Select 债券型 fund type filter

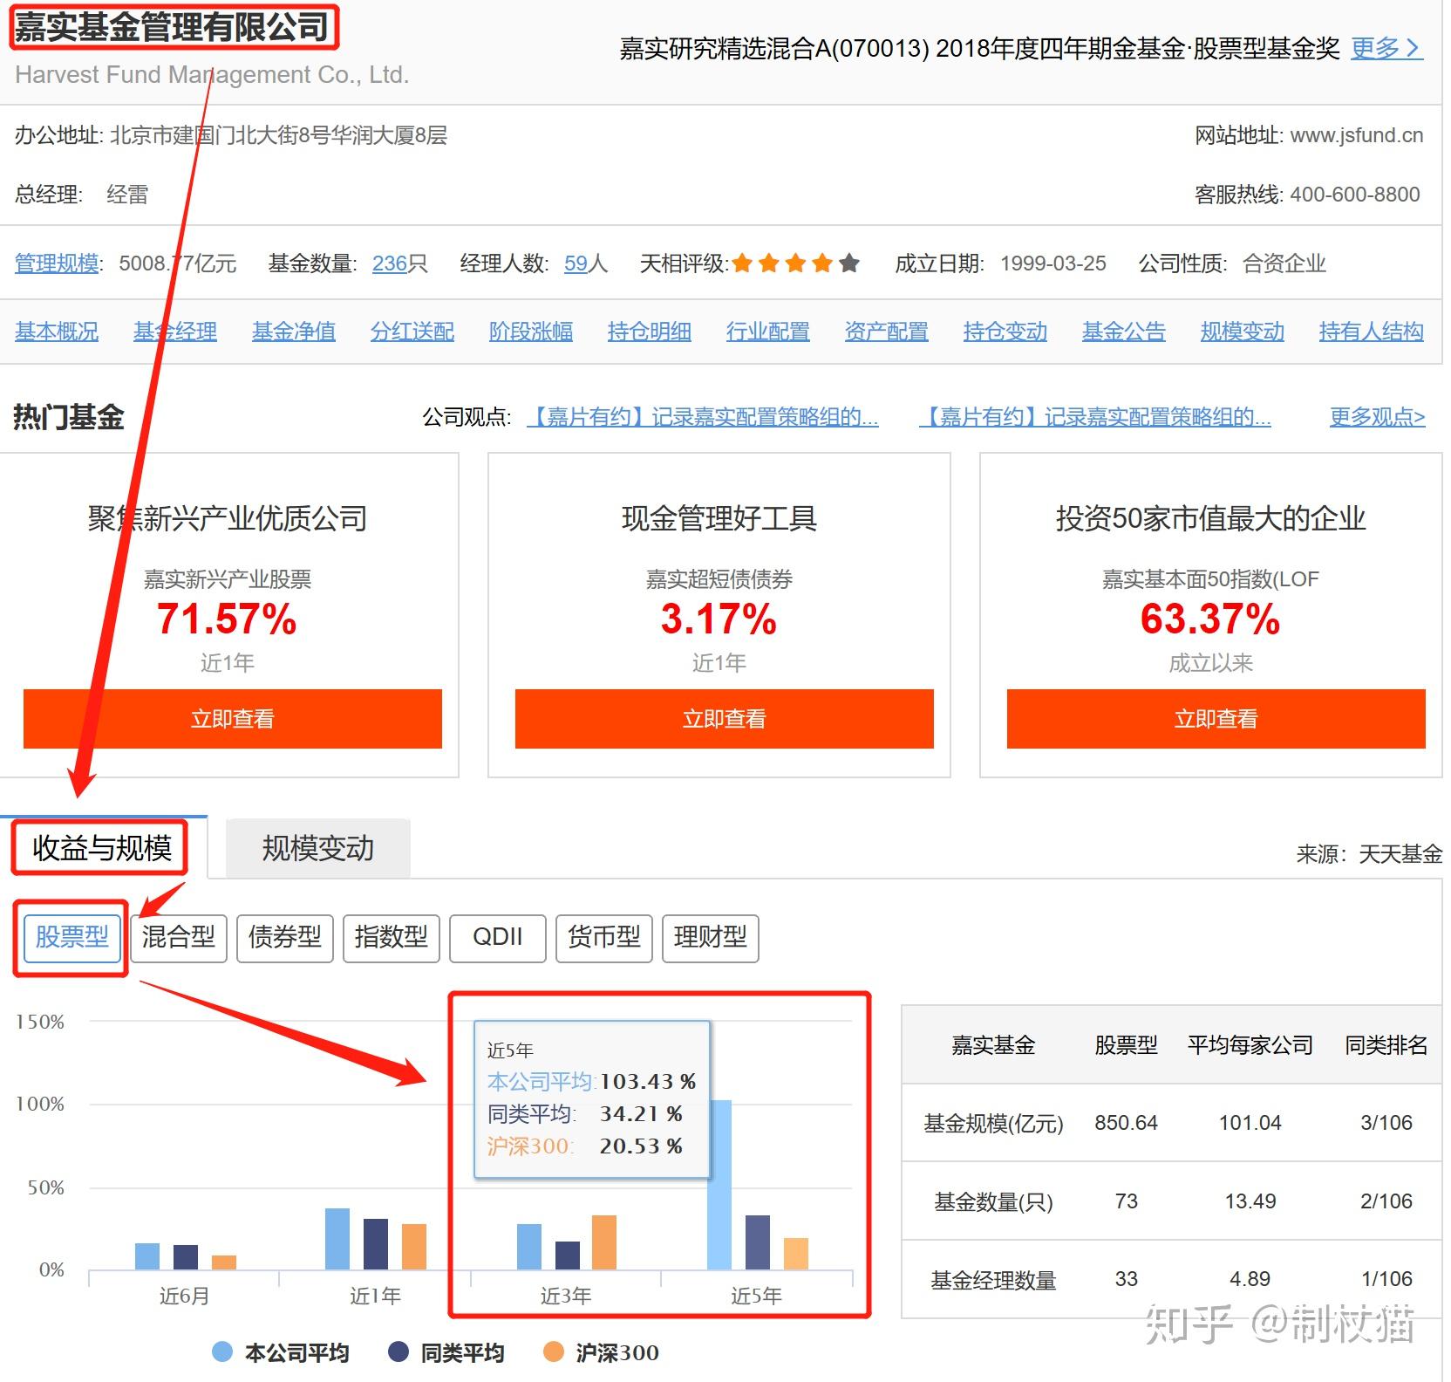point(285,938)
